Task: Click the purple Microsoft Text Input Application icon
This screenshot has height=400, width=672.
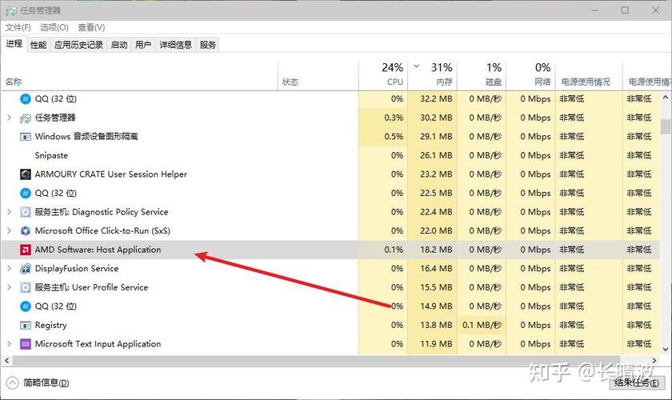Action: tap(26, 344)
